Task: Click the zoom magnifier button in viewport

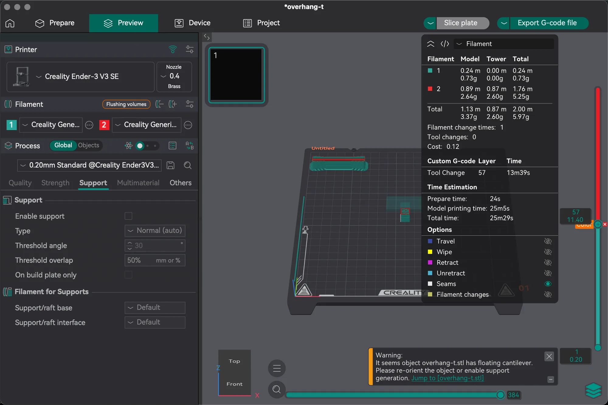Action: coord(277,389)
